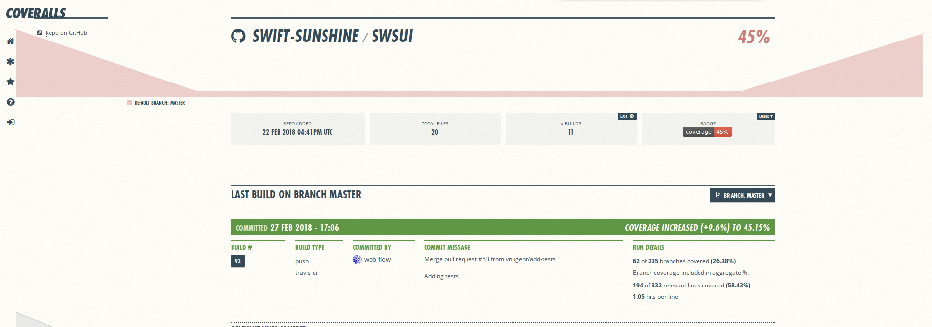Click the green committed 27 Feb 2018 banner
Image resolution: width=932 pixels, height=327 pixels.
(x=503, y=227)
